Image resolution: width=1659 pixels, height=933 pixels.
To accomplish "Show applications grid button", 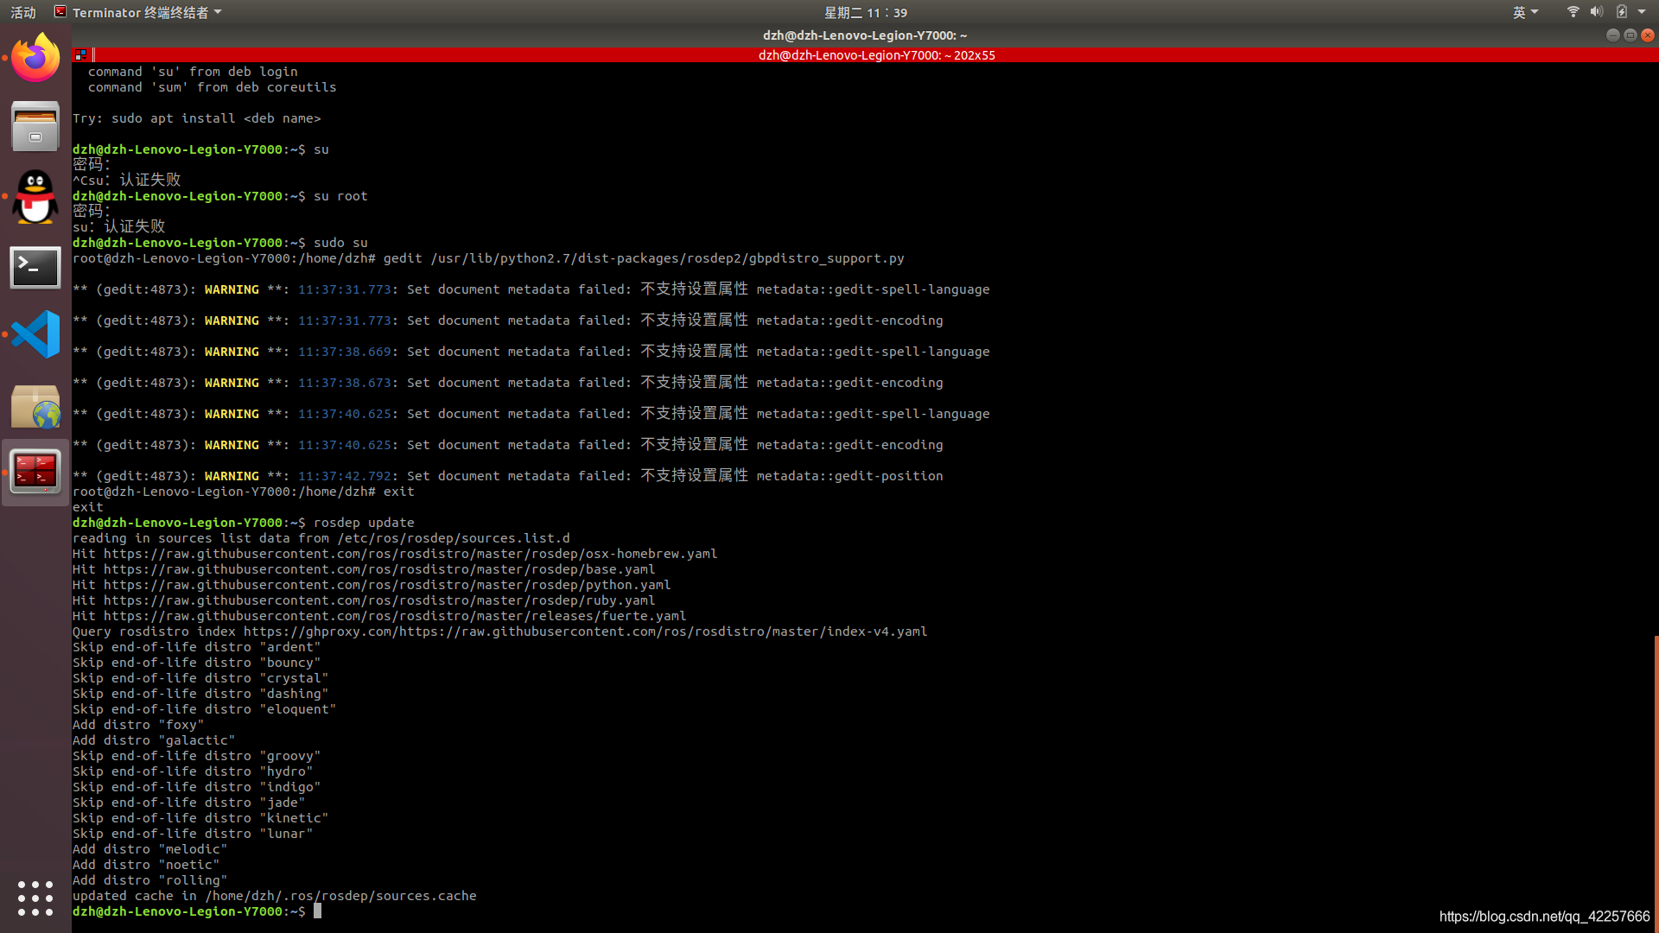I will click(35, 898).
